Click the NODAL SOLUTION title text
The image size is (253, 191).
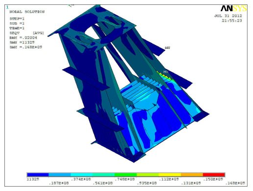27,12
